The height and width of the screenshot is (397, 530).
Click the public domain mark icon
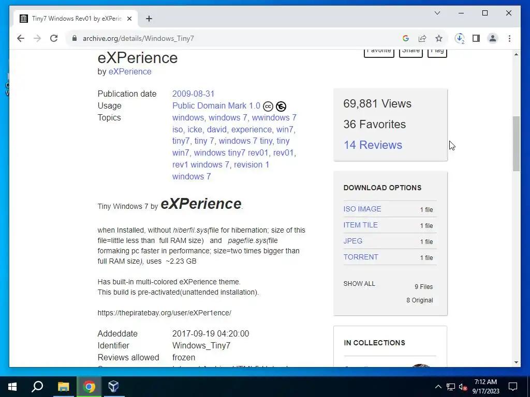point(281,106)
